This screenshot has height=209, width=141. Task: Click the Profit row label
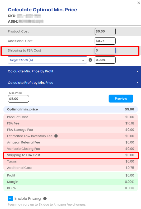point(11,175)
